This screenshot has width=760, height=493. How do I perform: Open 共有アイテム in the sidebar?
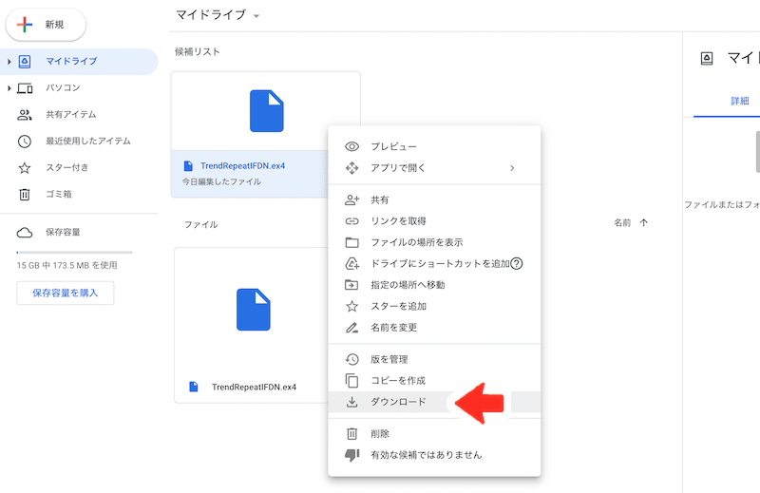(x=70, y=114)
